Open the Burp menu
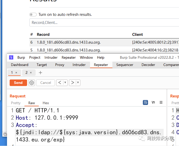The width and height of the screenshot is (179, 146). (x=21, y=58)
